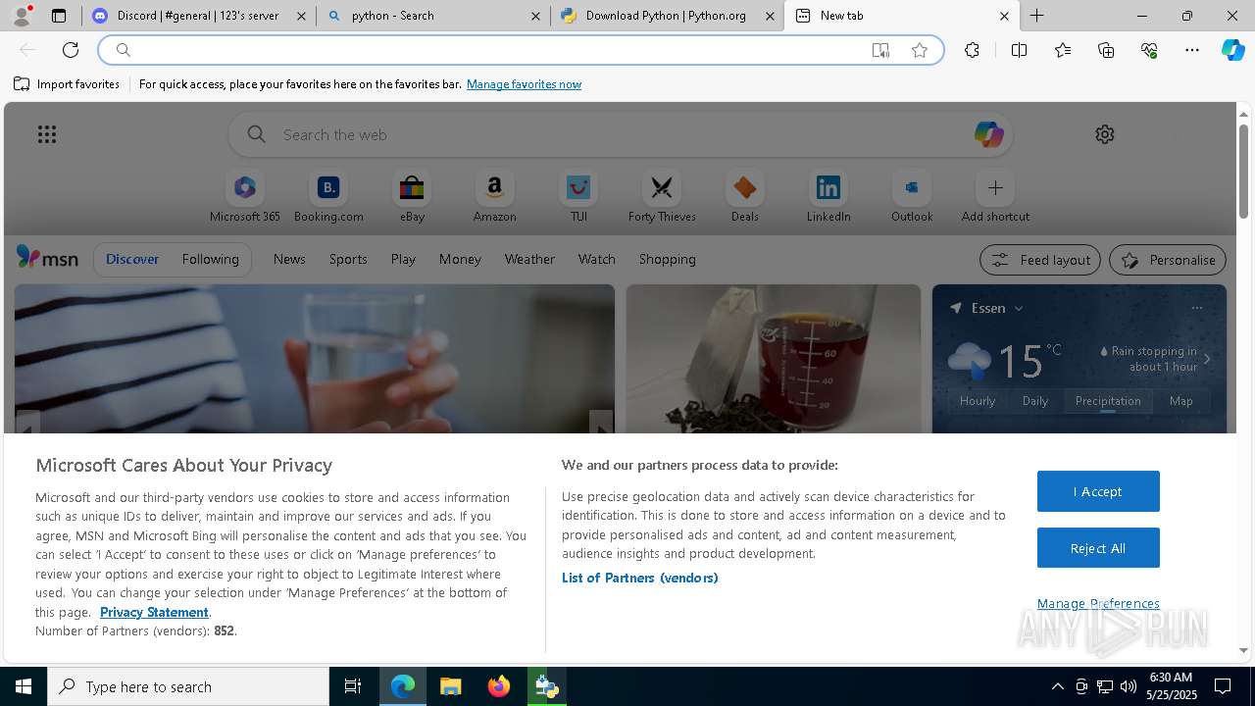Open the Shopping section

click(667, 259)
